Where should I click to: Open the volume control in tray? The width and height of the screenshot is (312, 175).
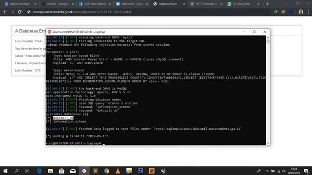tap(284, 171)
